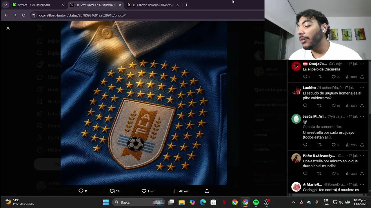The width and height of the screenshot is (371, 208).
Task: Close the Kick Dashboard tab
Action: pos(63,5)
